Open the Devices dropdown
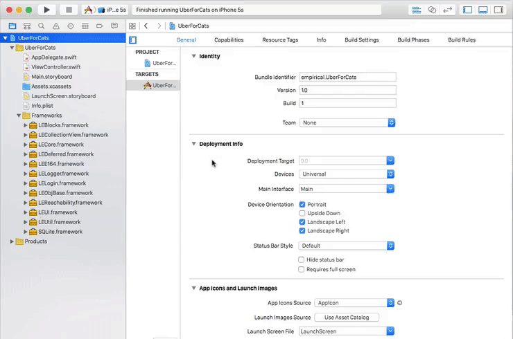This screenshot has width=513, height=339. pyautogui.click(x=347, y=174)
